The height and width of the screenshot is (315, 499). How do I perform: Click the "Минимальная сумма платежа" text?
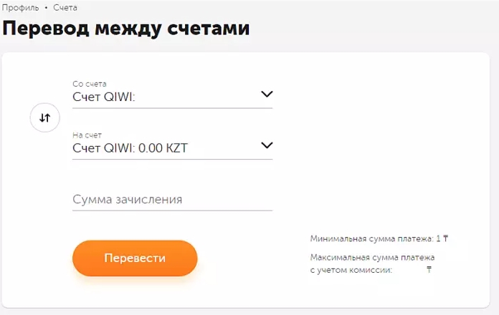(371, 238)
